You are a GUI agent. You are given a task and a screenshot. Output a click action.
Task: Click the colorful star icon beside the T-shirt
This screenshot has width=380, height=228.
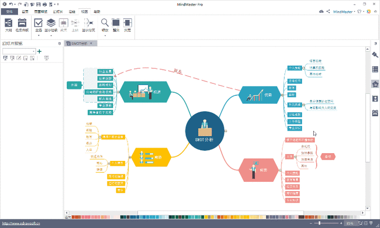coord(369,11)
